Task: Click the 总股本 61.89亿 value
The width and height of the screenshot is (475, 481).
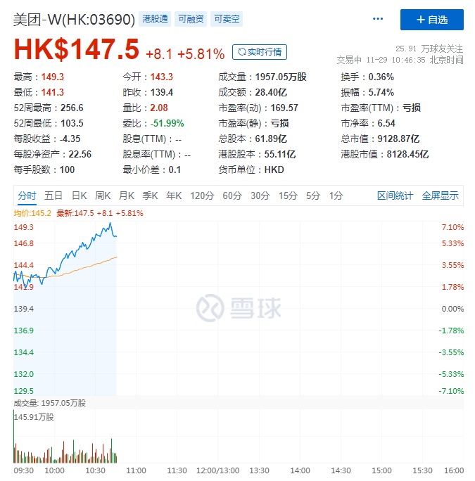Action: click(x=271, y=139)
